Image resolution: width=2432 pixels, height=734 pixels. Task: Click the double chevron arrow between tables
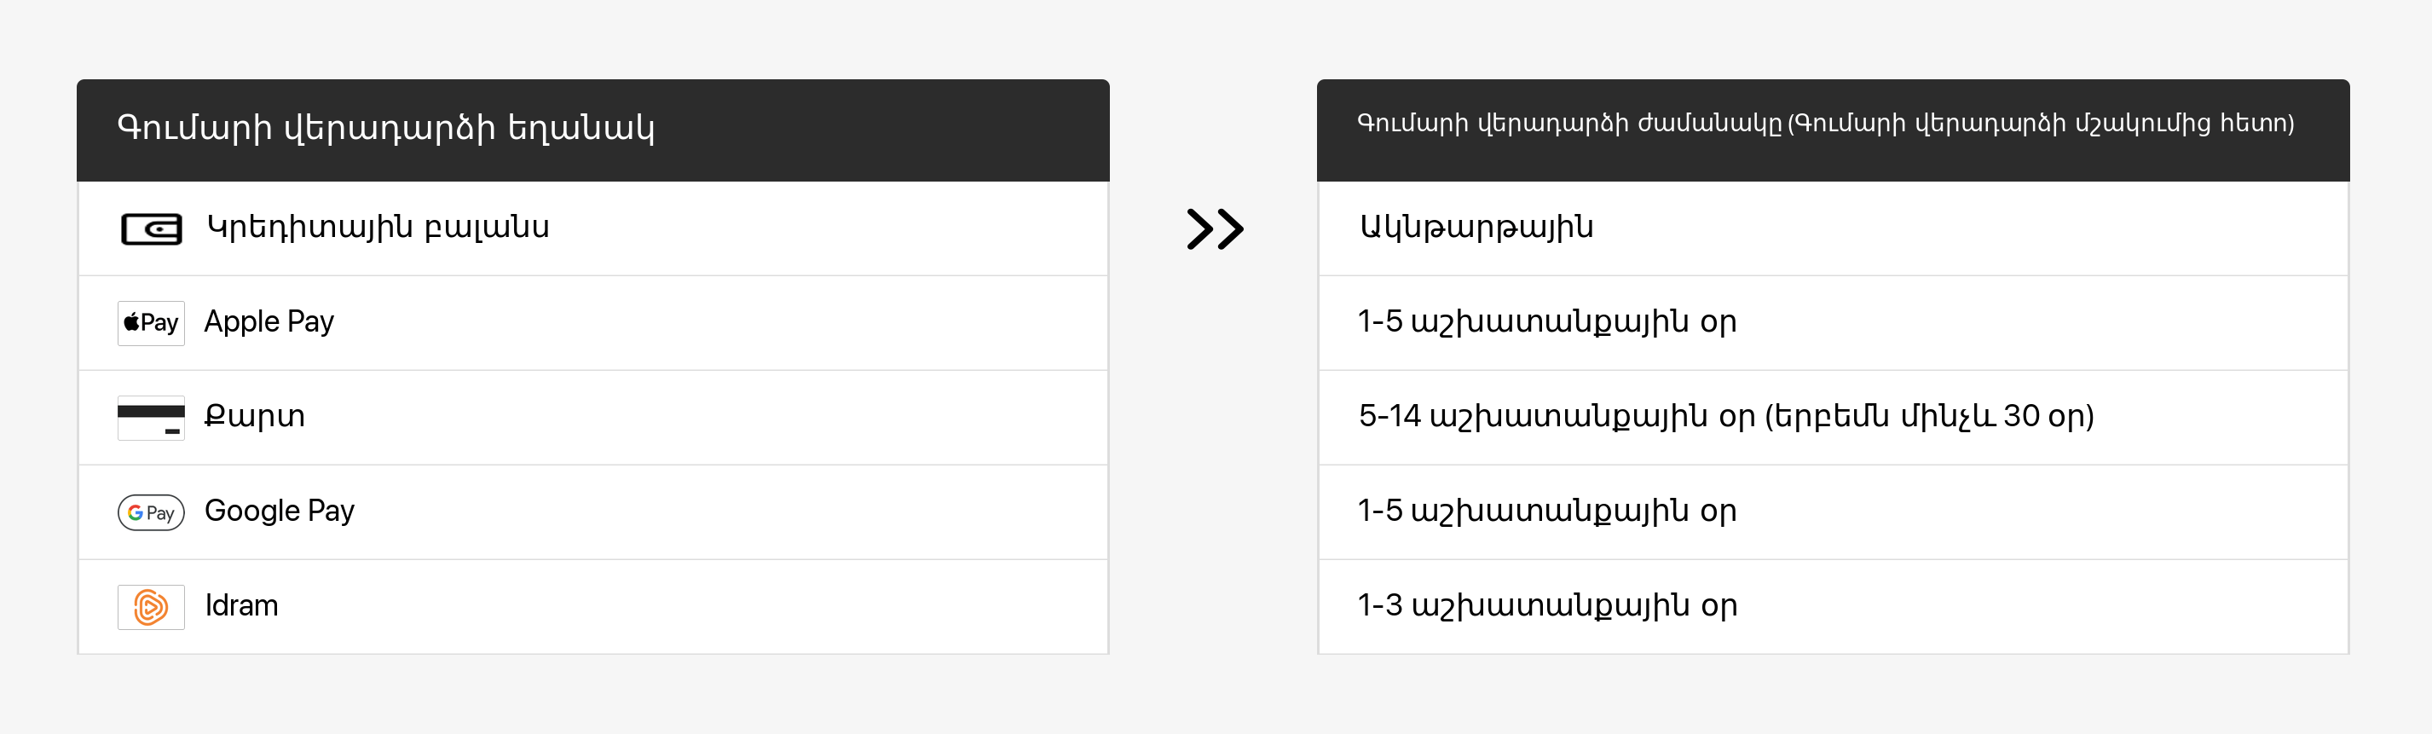[1215, 228]
